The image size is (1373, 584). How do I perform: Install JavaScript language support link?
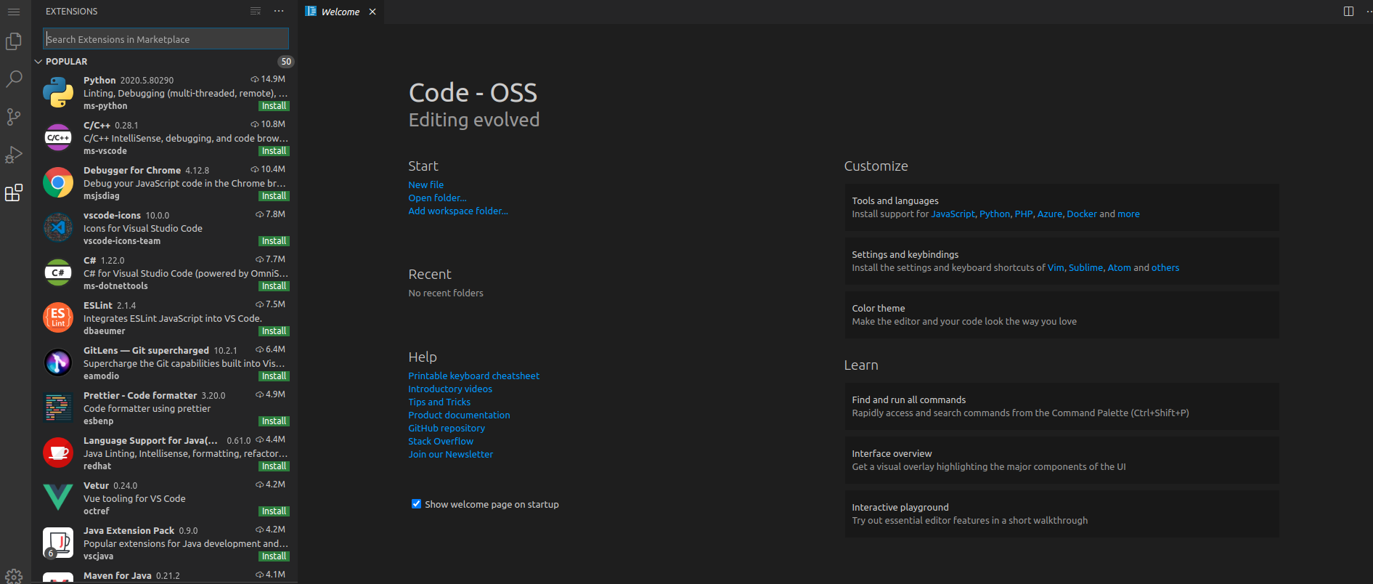point(953,214)
